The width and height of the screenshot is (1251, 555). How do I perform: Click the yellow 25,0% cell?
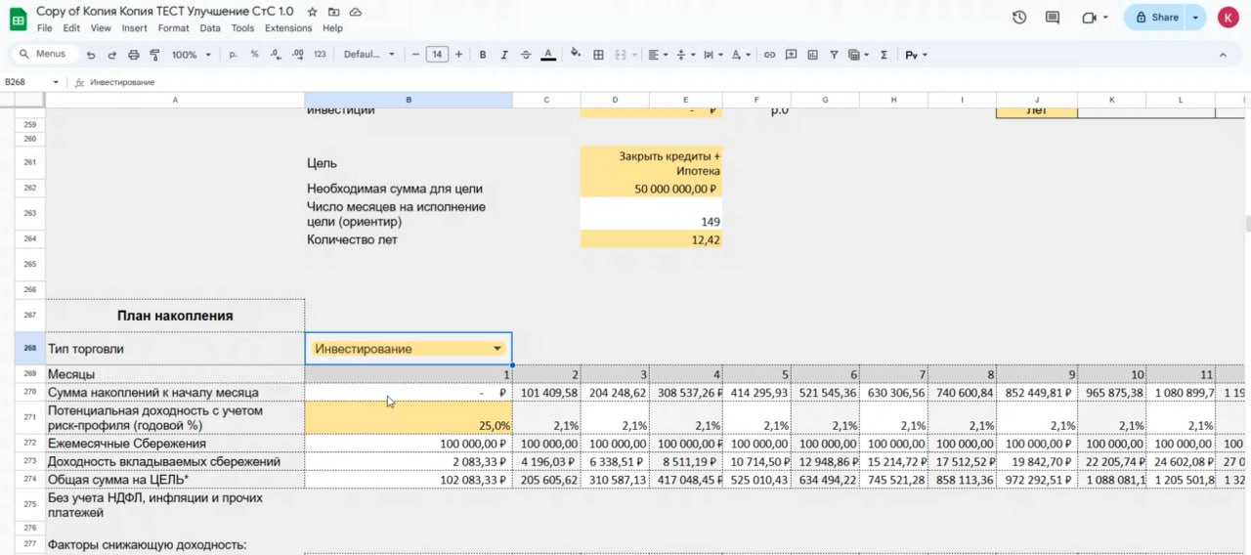[409, 418]
